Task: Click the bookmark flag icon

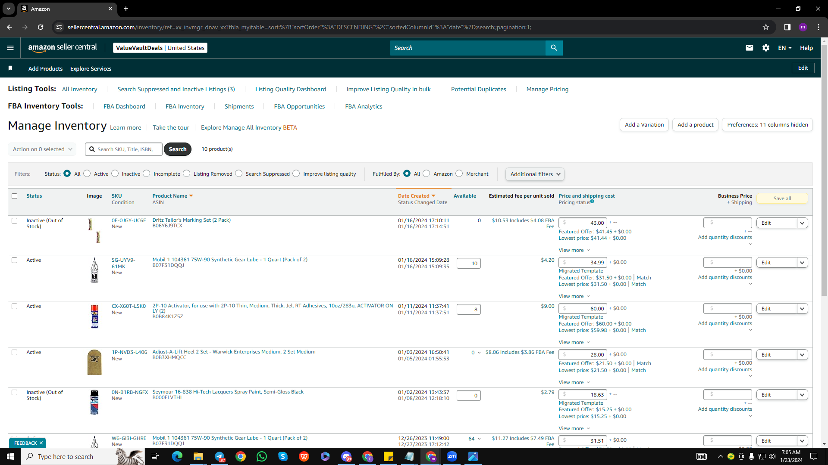Action: pyautogui.click(x=10, y=68)
